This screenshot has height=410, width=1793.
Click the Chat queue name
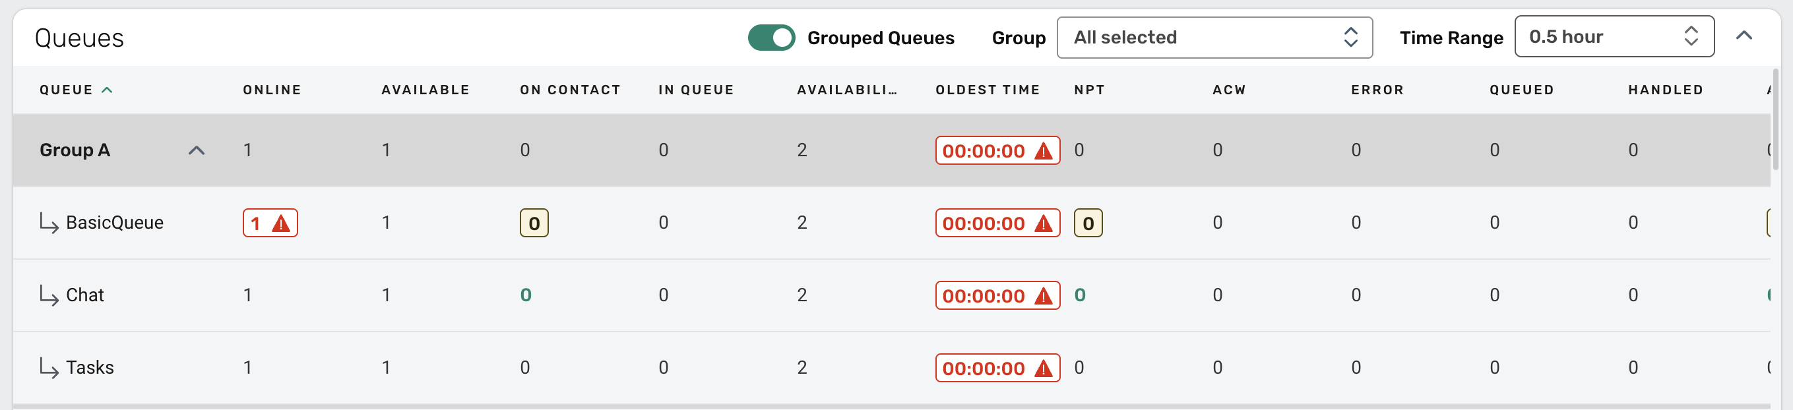click(85, 295)
